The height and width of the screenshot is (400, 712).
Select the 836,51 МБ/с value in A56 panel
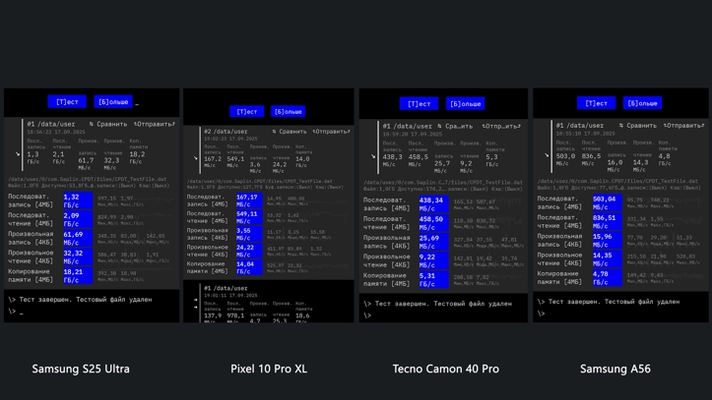pos(608,222)
